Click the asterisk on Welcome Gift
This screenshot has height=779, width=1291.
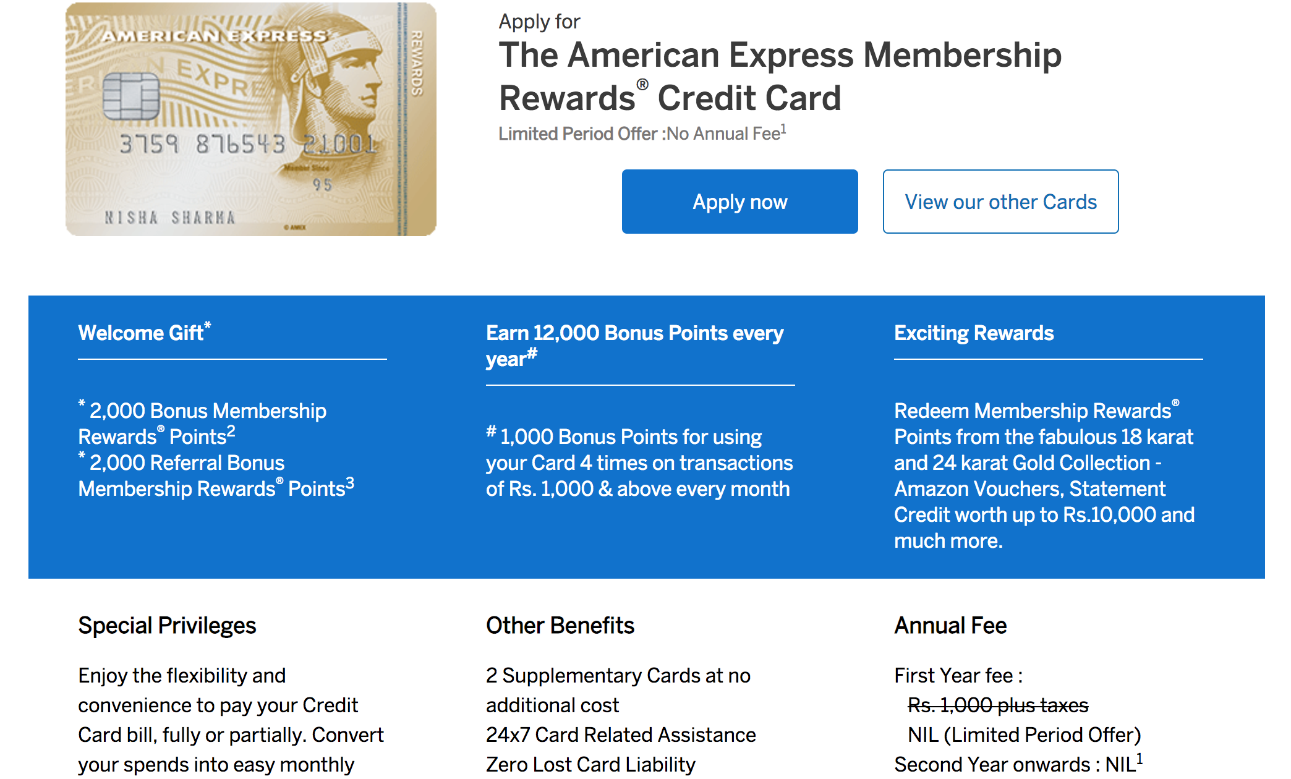pyautogui.click(x=208, y=324)
